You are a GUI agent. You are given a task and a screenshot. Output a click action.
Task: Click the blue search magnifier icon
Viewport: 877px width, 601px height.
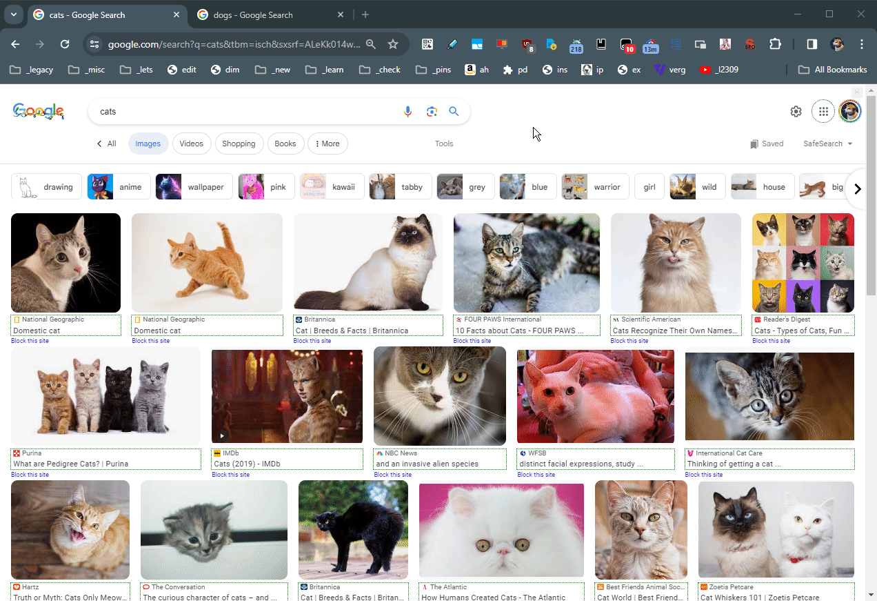click(x=454, y=112)
